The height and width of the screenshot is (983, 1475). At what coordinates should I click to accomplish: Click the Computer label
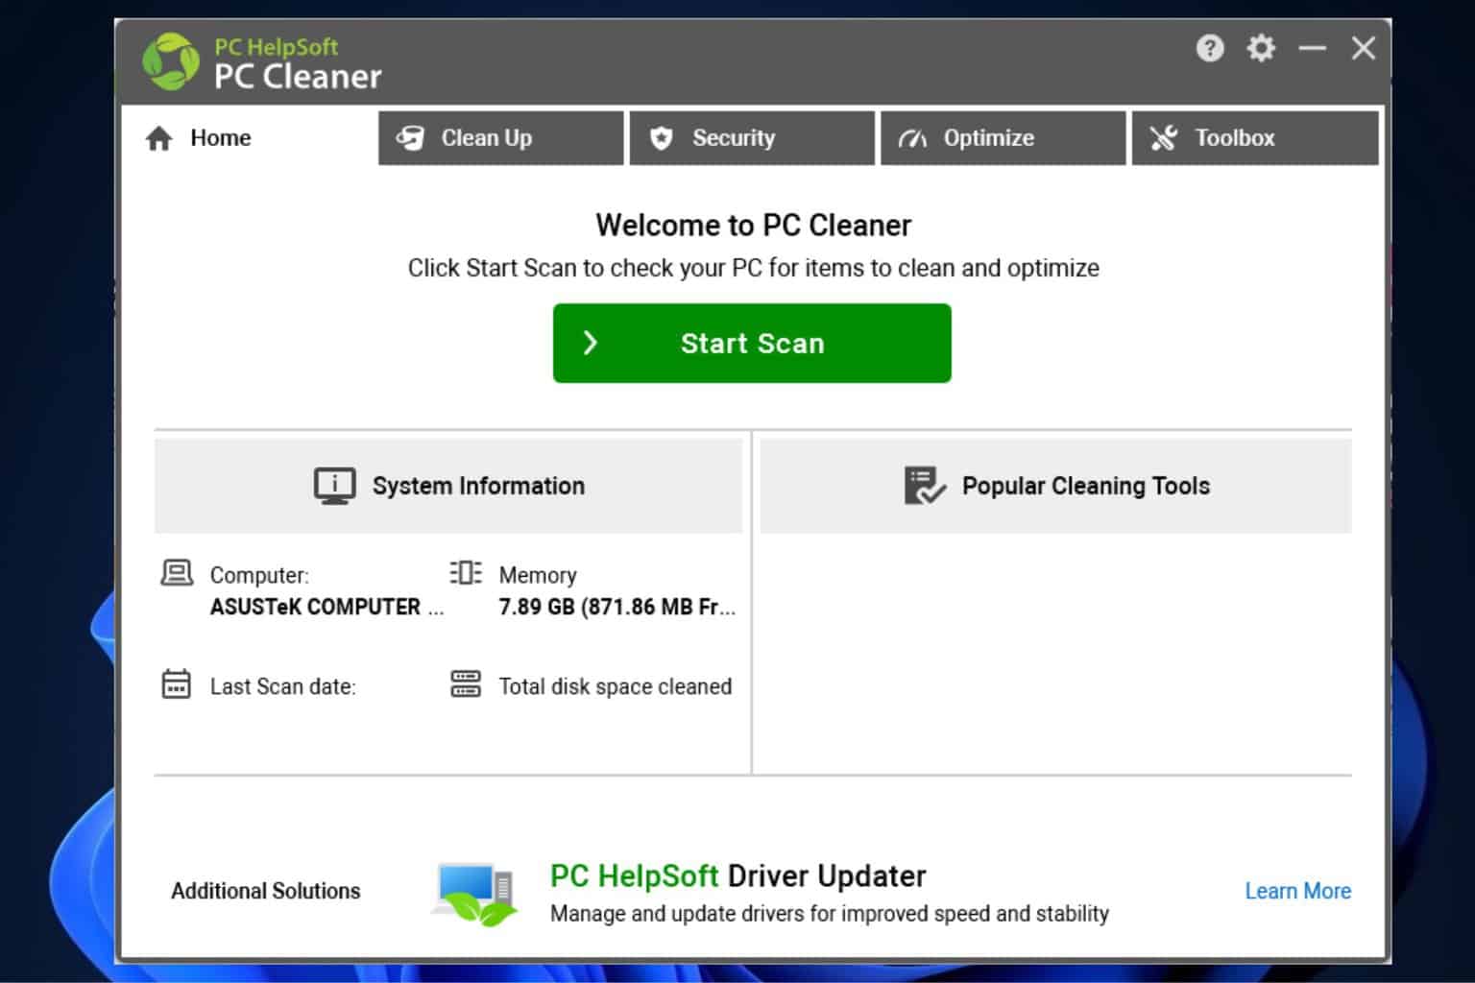click(x=259, y=575)
